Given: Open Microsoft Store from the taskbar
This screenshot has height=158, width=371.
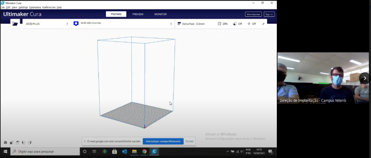Looking at the screenshot, I should [114, 151].
